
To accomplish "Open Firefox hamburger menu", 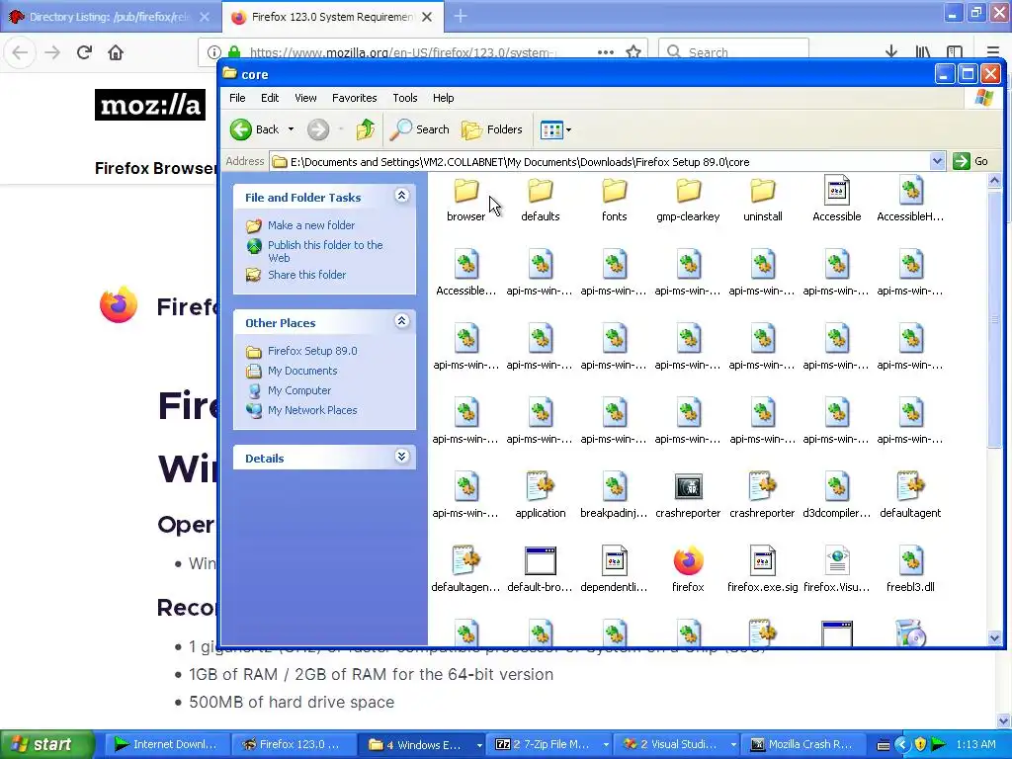I will coord(992,52).
